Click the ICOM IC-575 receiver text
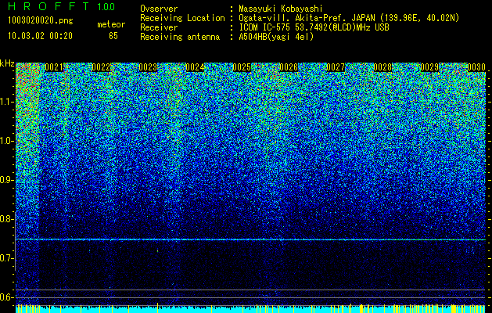The height and width of the screenshot is (313, 492). [314, 27]
